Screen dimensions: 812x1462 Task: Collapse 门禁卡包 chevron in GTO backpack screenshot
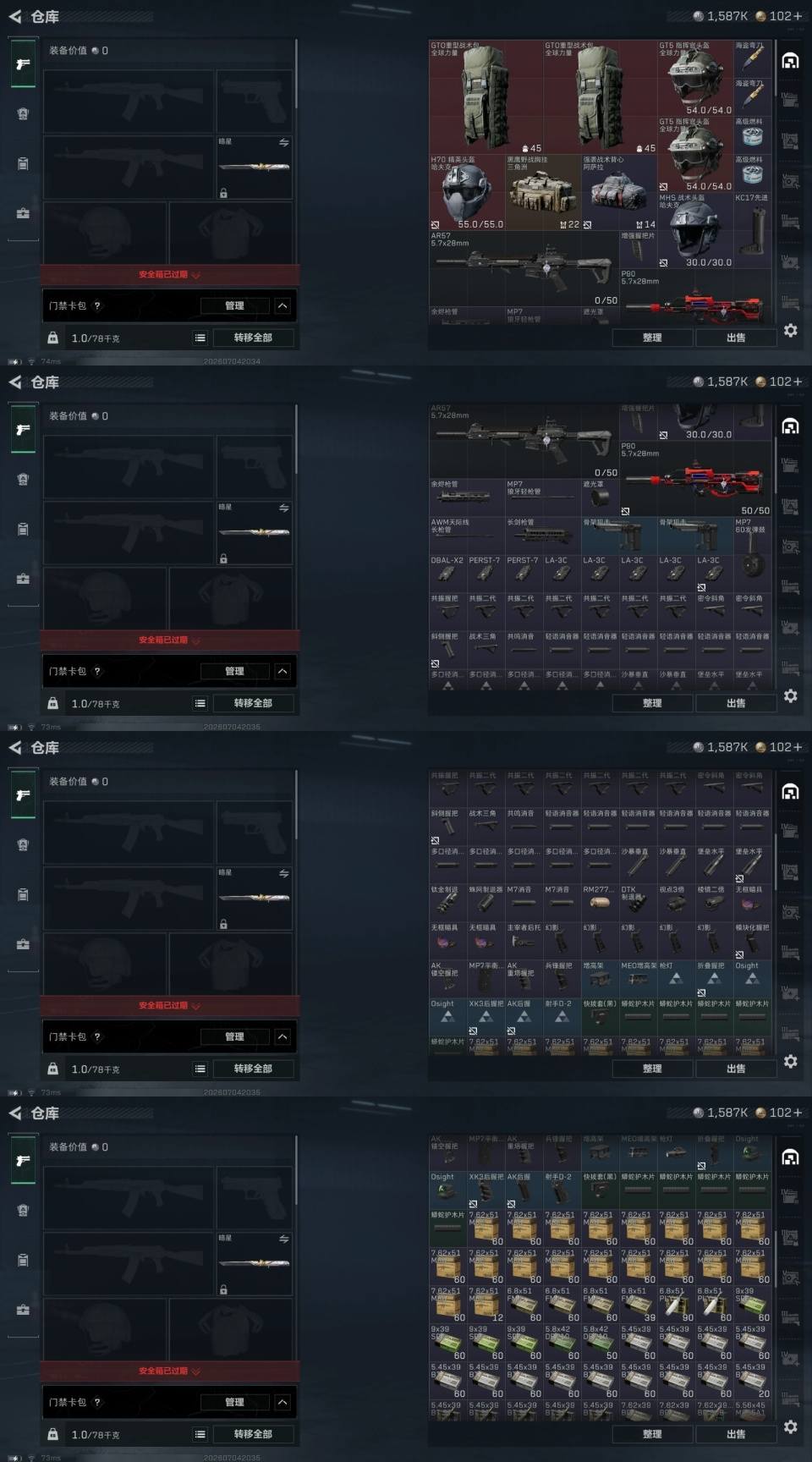point(283,305)
